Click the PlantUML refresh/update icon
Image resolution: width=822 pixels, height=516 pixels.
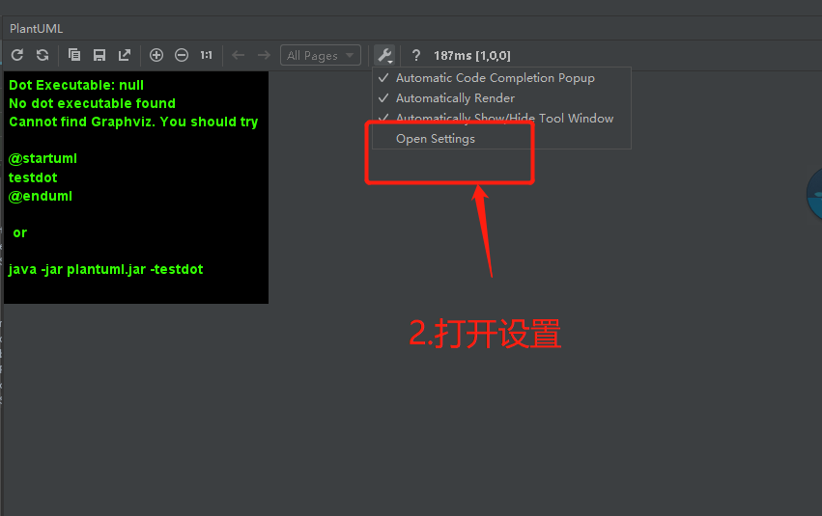tap(17, 55)
